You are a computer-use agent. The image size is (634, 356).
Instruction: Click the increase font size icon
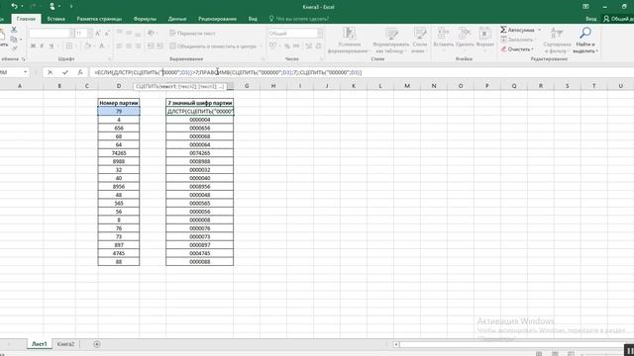pos(98,34)
